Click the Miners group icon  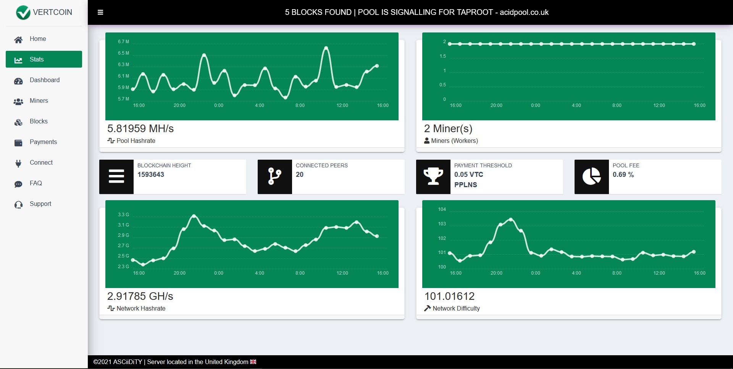18,101
